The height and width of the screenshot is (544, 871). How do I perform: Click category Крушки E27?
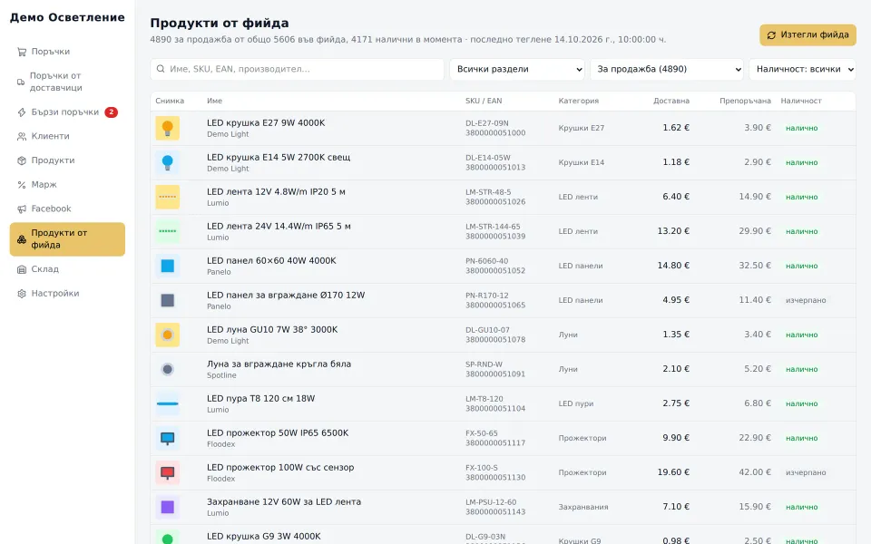[x=581, y=128]
